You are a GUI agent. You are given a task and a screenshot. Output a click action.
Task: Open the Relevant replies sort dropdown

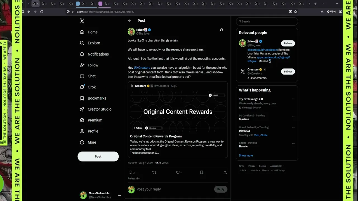[x=134, y=178]
